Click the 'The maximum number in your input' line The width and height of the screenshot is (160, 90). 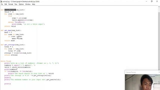(32, 79)
